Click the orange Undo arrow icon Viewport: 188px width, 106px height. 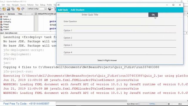point(18,9)
